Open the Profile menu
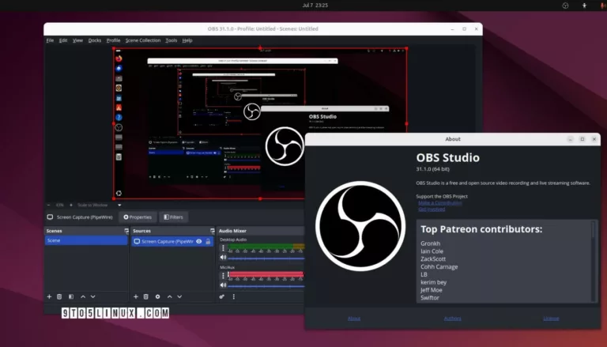 pos(114,40)
